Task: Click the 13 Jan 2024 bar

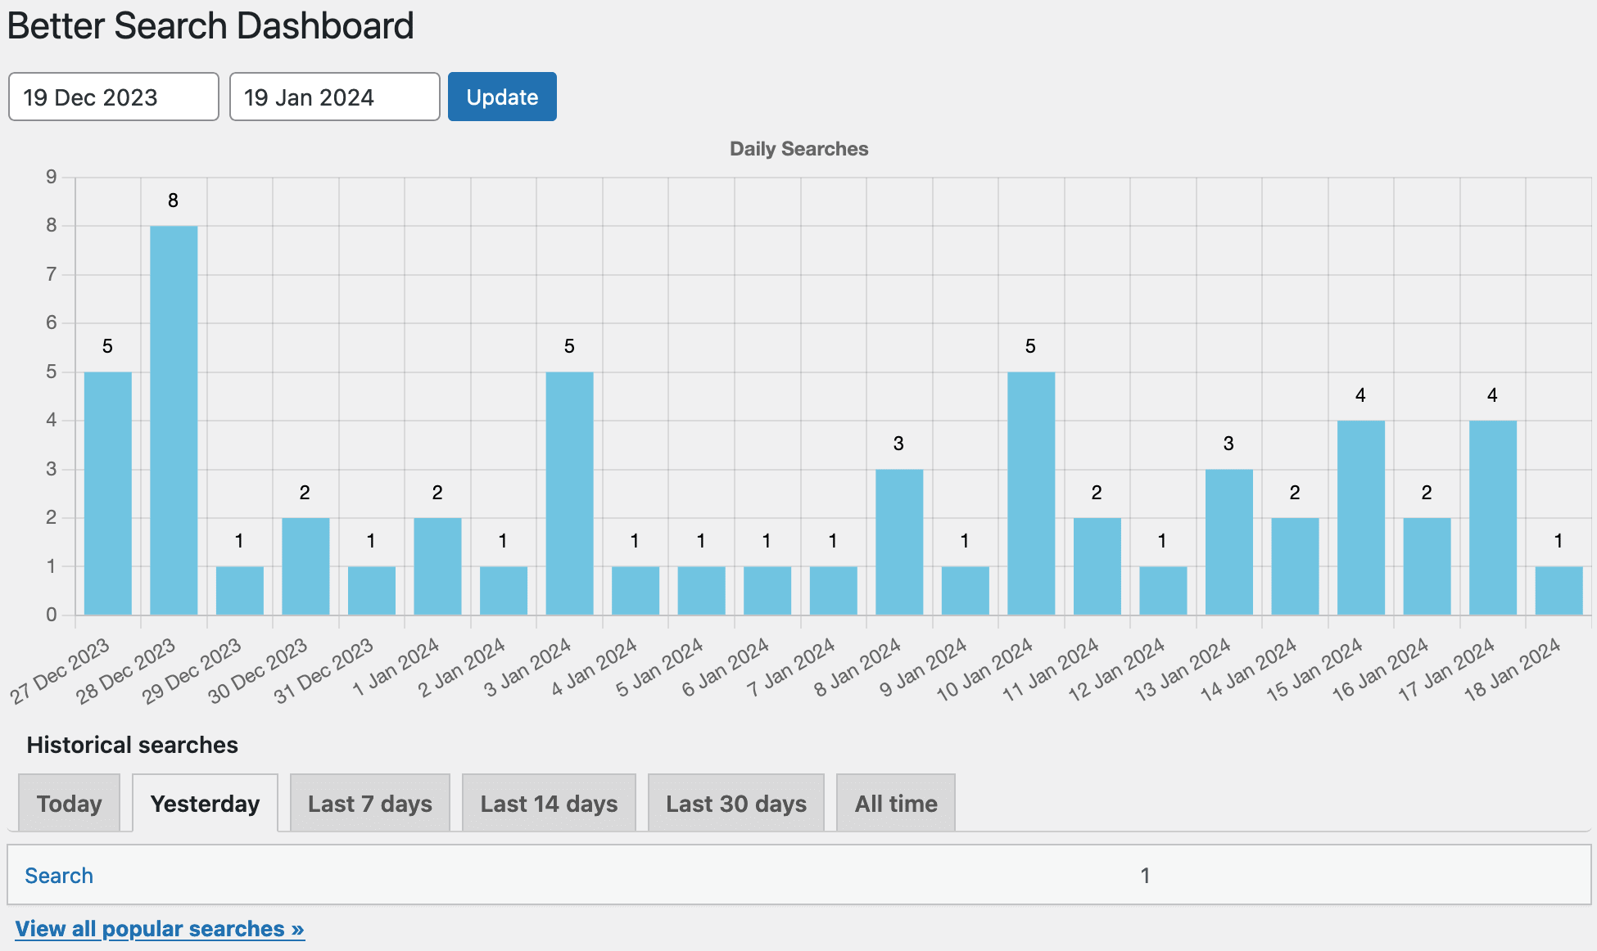Action: 1229,542
